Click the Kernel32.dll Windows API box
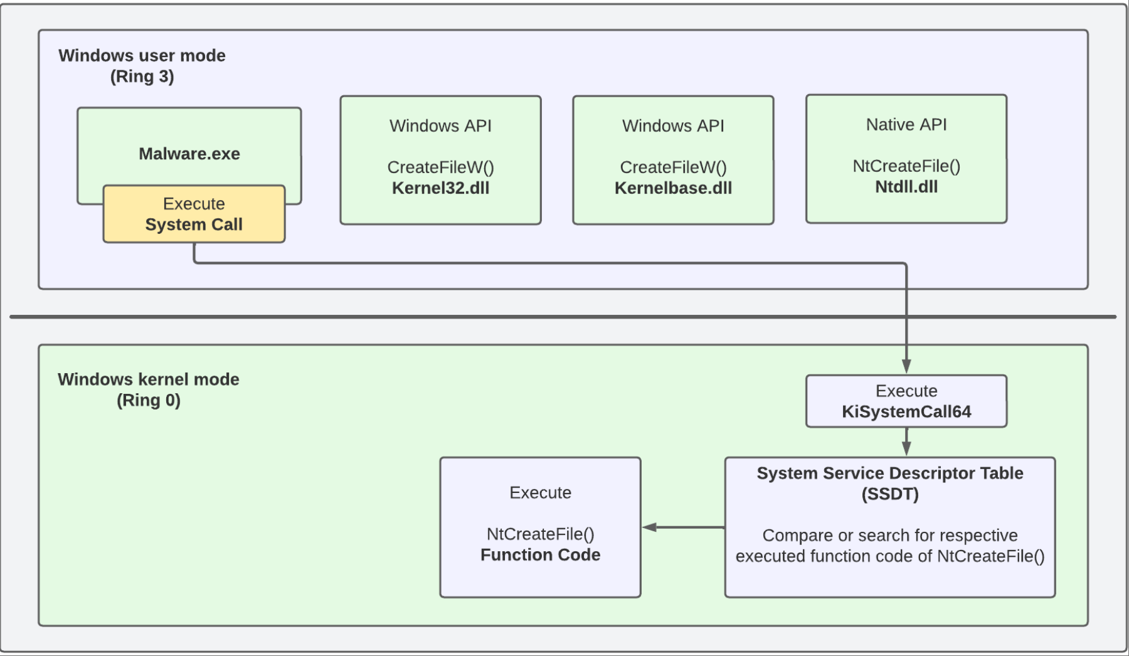 point(440,160)
